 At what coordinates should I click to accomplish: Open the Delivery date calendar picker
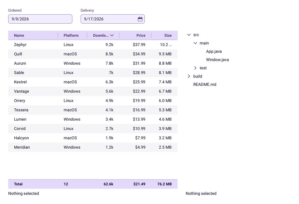click(x=140, y=19)
